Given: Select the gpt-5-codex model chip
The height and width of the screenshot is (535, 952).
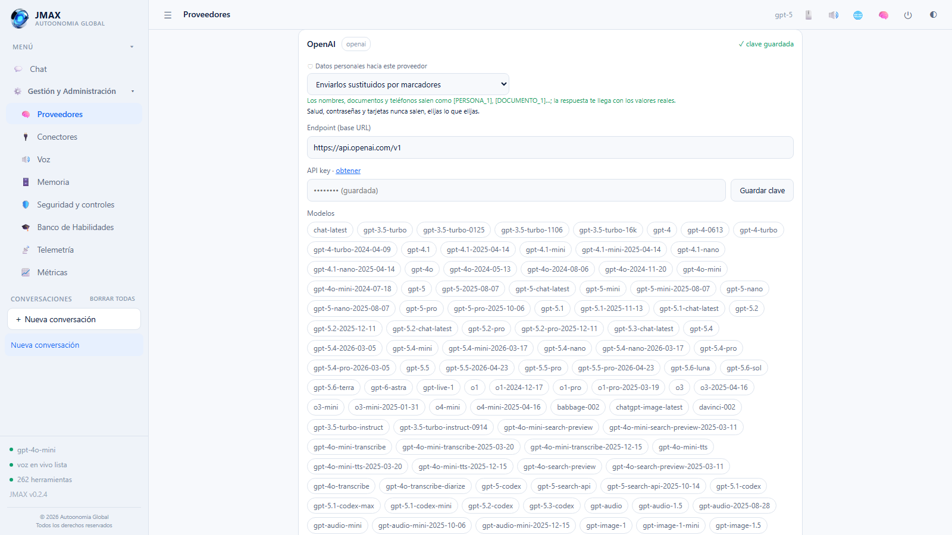Looking at the screenshot, I should pos(501,486).
